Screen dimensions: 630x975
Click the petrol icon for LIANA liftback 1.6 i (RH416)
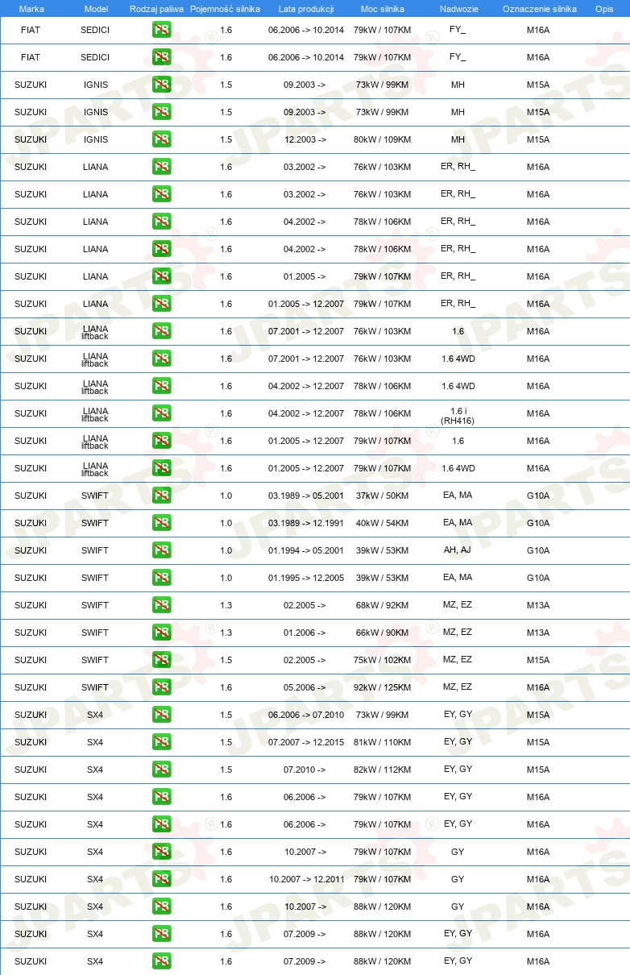click(x=161, y=413)
